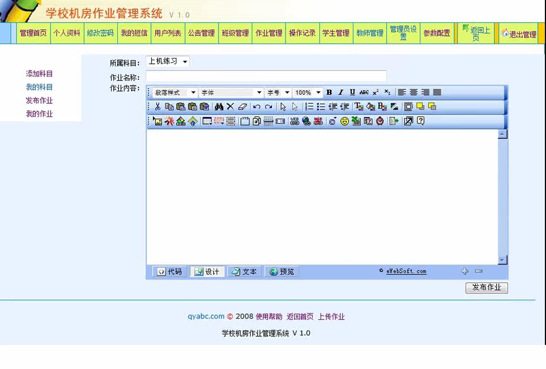Image resolution: width=546 pixels, height=369 pixels.
Task: Justify text alignment
Action: (x=437, y=92)
